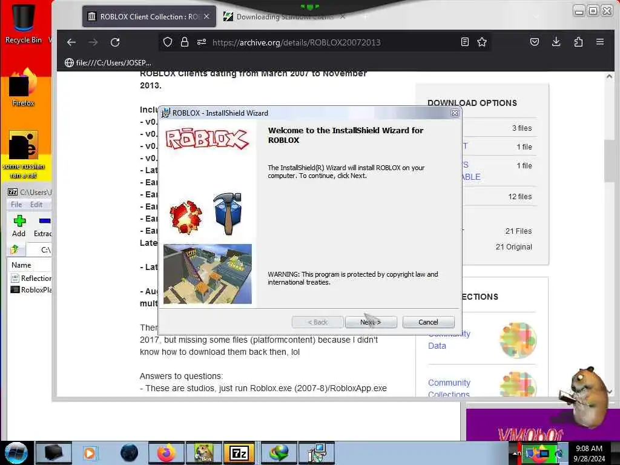Click the '3 files' download option
Viewport: 620px width, 465px height.
[x=521, y=128]
